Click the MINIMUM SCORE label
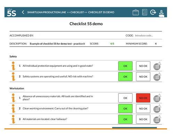The height and width of the screenshot is (136, 178). [137, 44]
